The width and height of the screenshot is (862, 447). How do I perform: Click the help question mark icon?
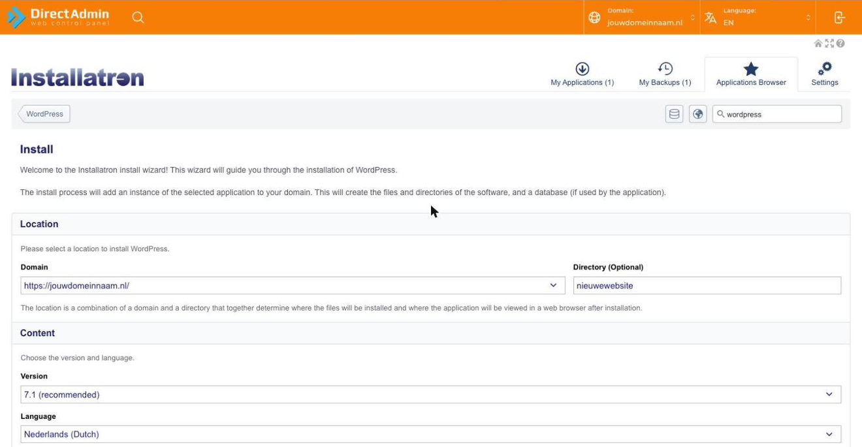pyautogui.click(x=840, y=43)
